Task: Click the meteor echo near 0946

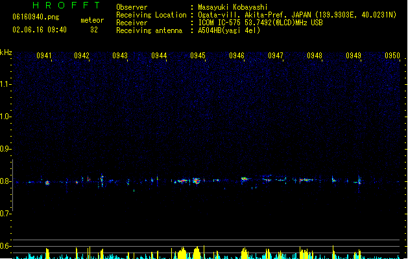Action: [x=244, y=179]
